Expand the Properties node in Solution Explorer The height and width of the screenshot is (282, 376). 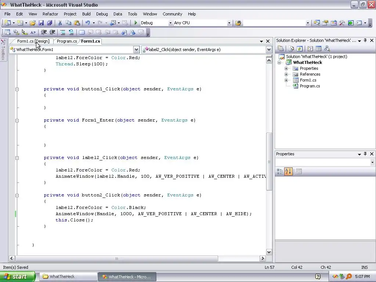pyautogui.click(x=286, y=68)
